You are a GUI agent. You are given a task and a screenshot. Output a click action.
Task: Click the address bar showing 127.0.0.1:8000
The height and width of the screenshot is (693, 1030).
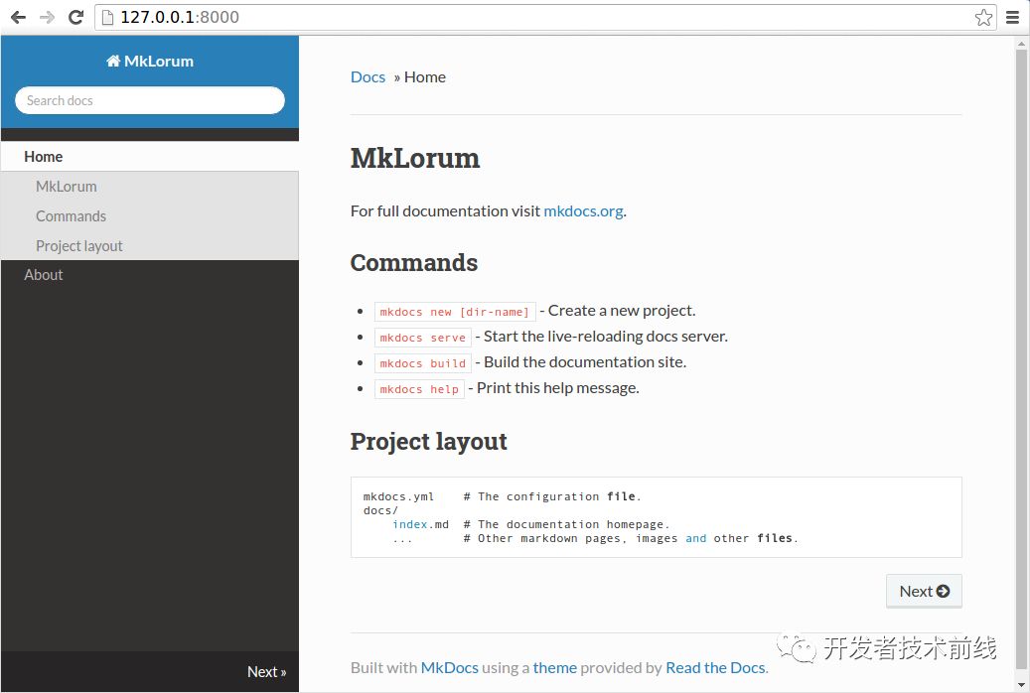(x=546, y=17)
